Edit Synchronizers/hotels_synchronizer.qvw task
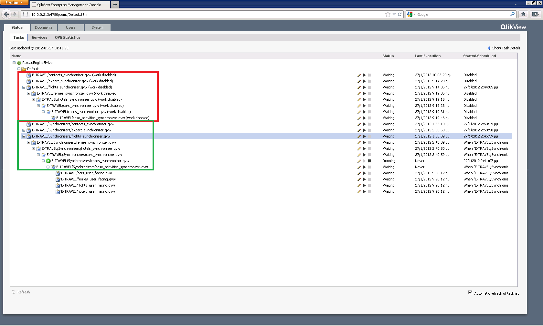 pyautogui.click(x=359, y=149)
